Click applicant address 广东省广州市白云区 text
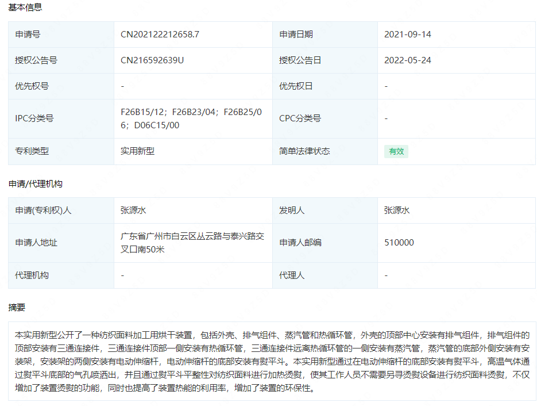537x406 pixels. coord(192,243)
